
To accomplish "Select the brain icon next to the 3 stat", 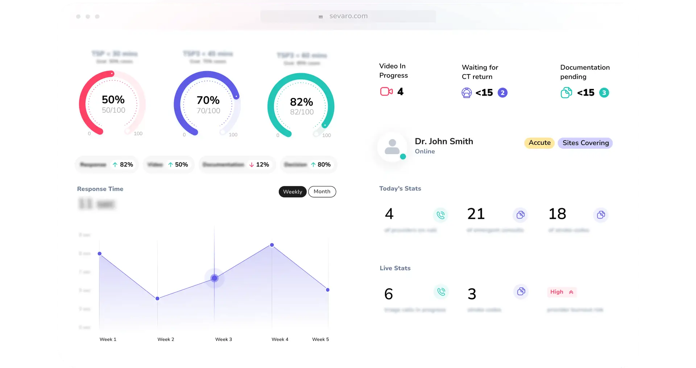I will click(x=521, y=292).
